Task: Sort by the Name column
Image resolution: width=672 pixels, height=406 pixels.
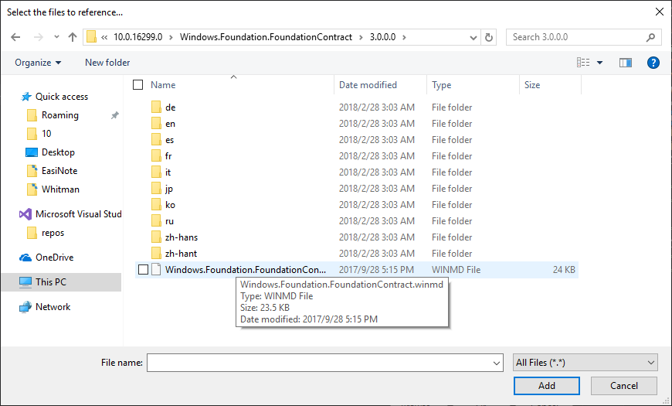Action: click(x=163, y=85)
